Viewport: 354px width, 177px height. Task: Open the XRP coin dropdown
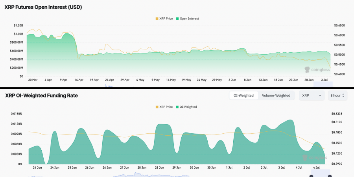point(312,96)
